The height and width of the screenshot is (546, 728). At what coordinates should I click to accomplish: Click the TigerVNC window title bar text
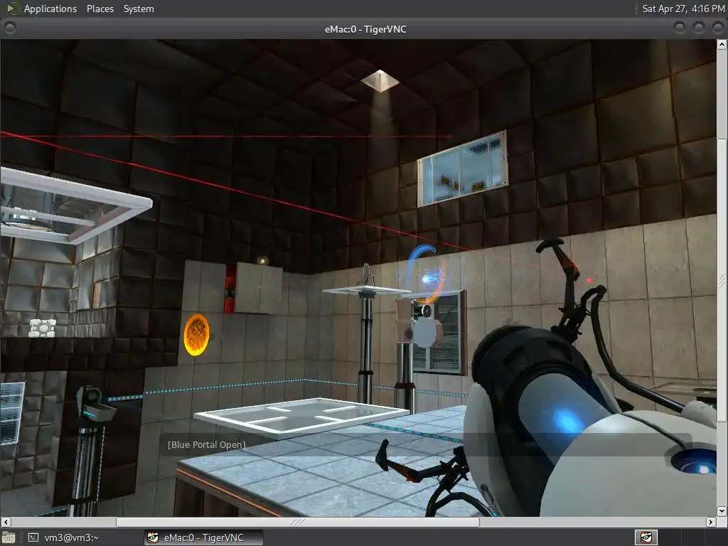[x=365, y=28]
